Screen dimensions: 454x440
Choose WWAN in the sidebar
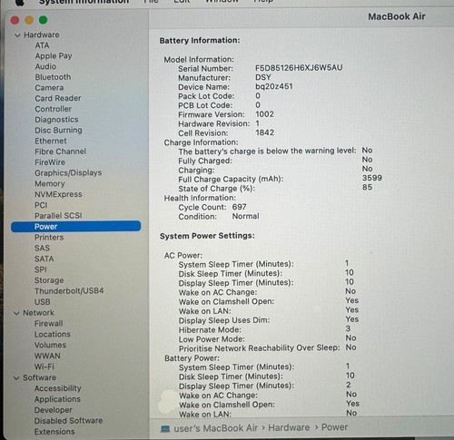[x=47, y=356]
